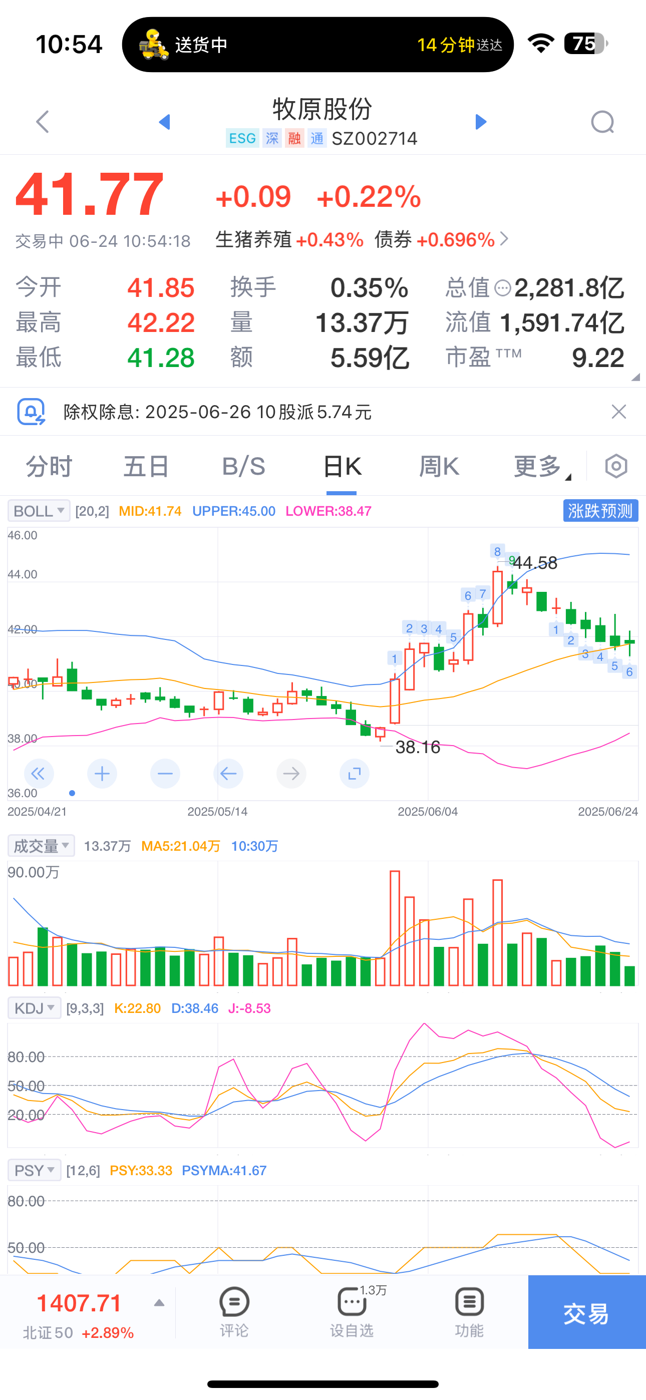Screen dimensions: 646x1400
Task: Jump to earliest with double-left chart button
Action: [x=39, y=774]
